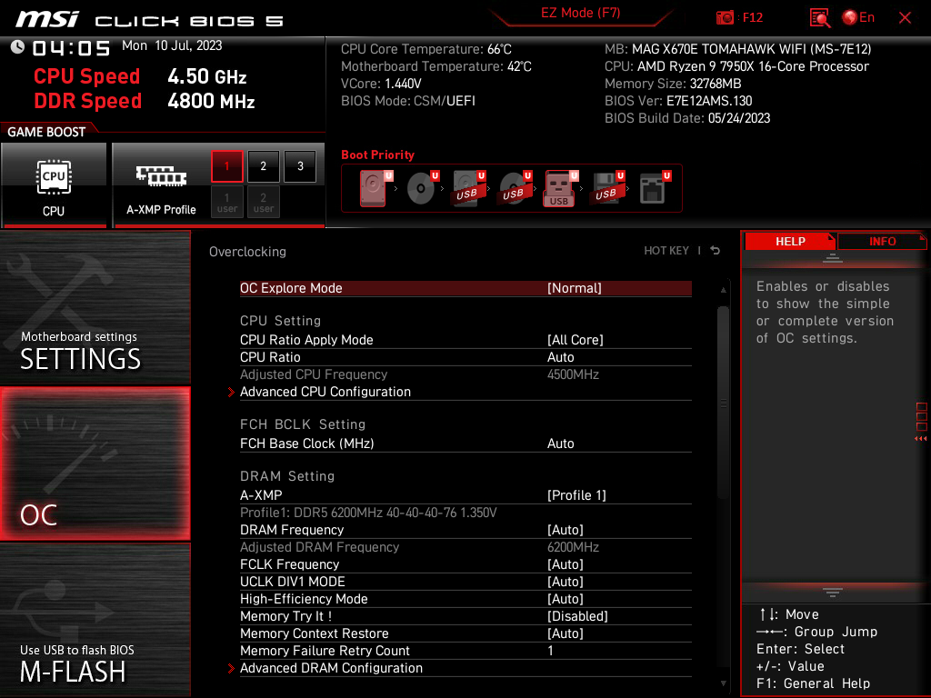Toggle A-XMP profile 1 button
This screenshot has height=698, width=931.
[227, 166]
